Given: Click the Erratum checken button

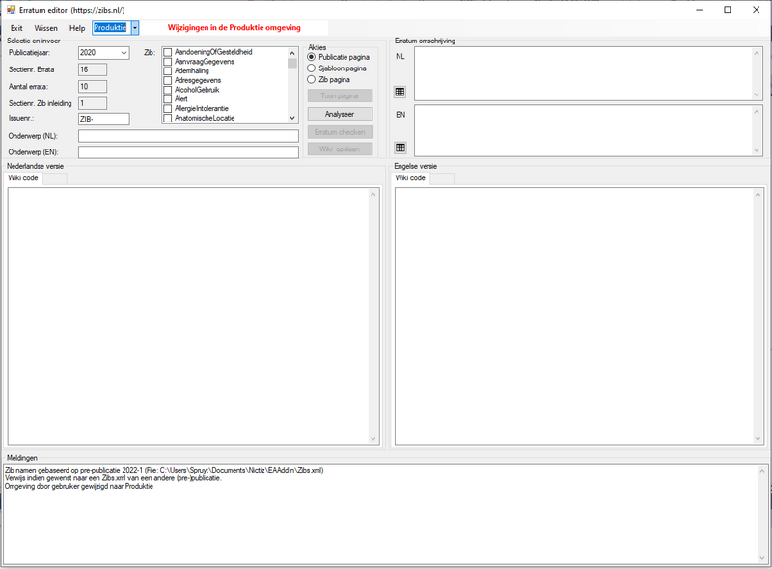Looking at the screenshot, I should 340,132.
